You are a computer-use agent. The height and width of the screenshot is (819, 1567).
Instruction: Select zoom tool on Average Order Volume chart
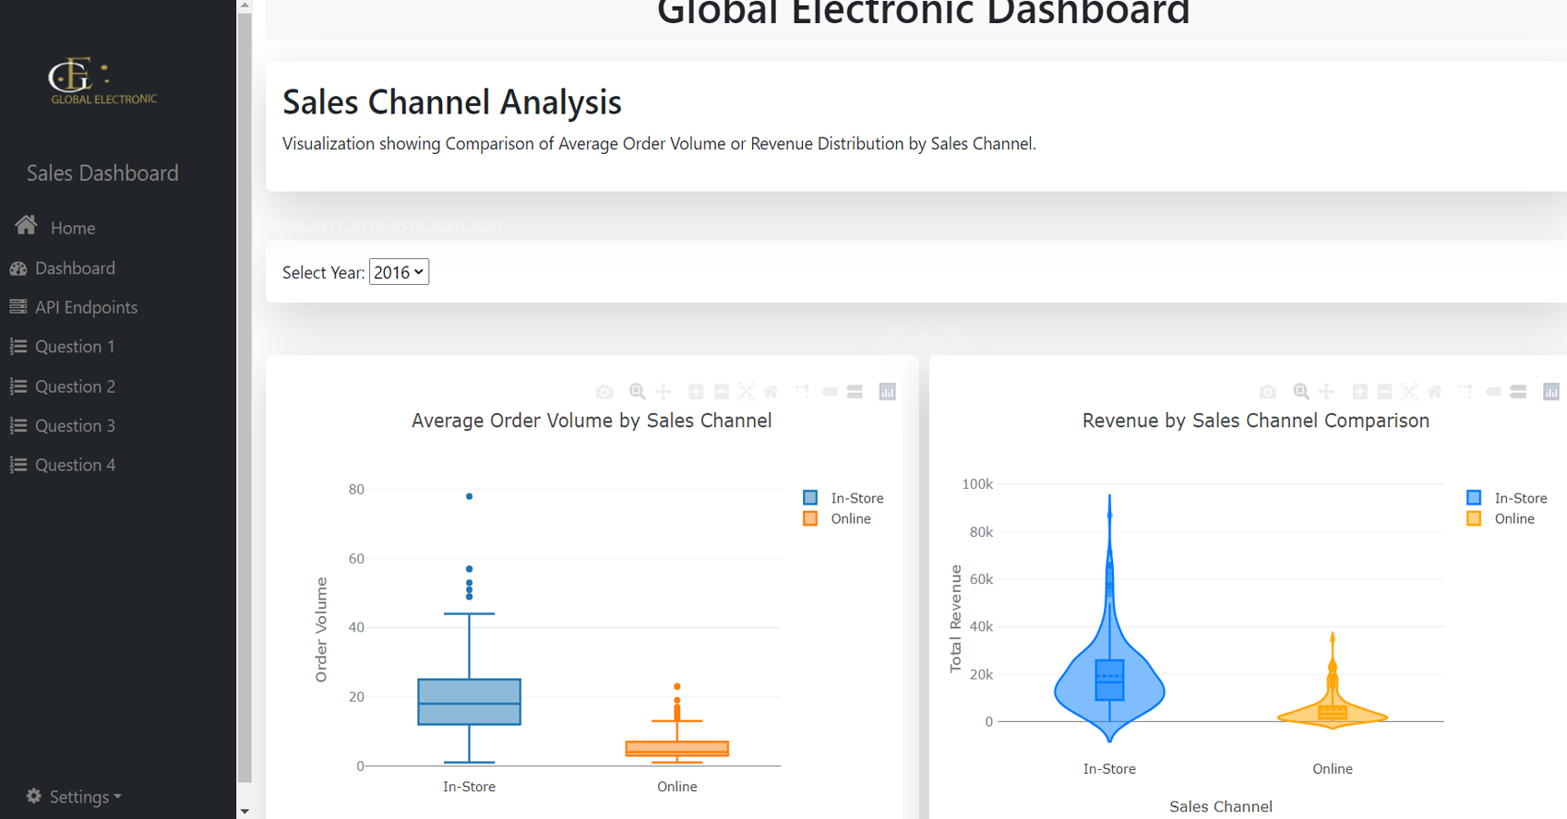(637, 392)
